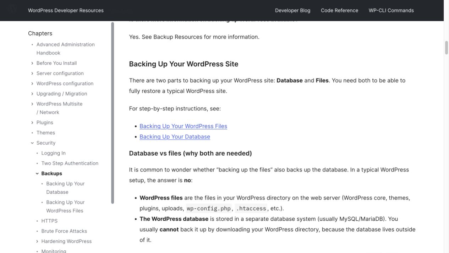Open Advanced Administration Handbook in sidebar
This screenshot has height=253, width=449.
point(65,49)
